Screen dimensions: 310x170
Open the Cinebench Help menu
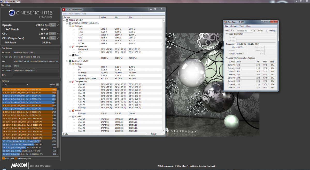click(x=9, y=5)
